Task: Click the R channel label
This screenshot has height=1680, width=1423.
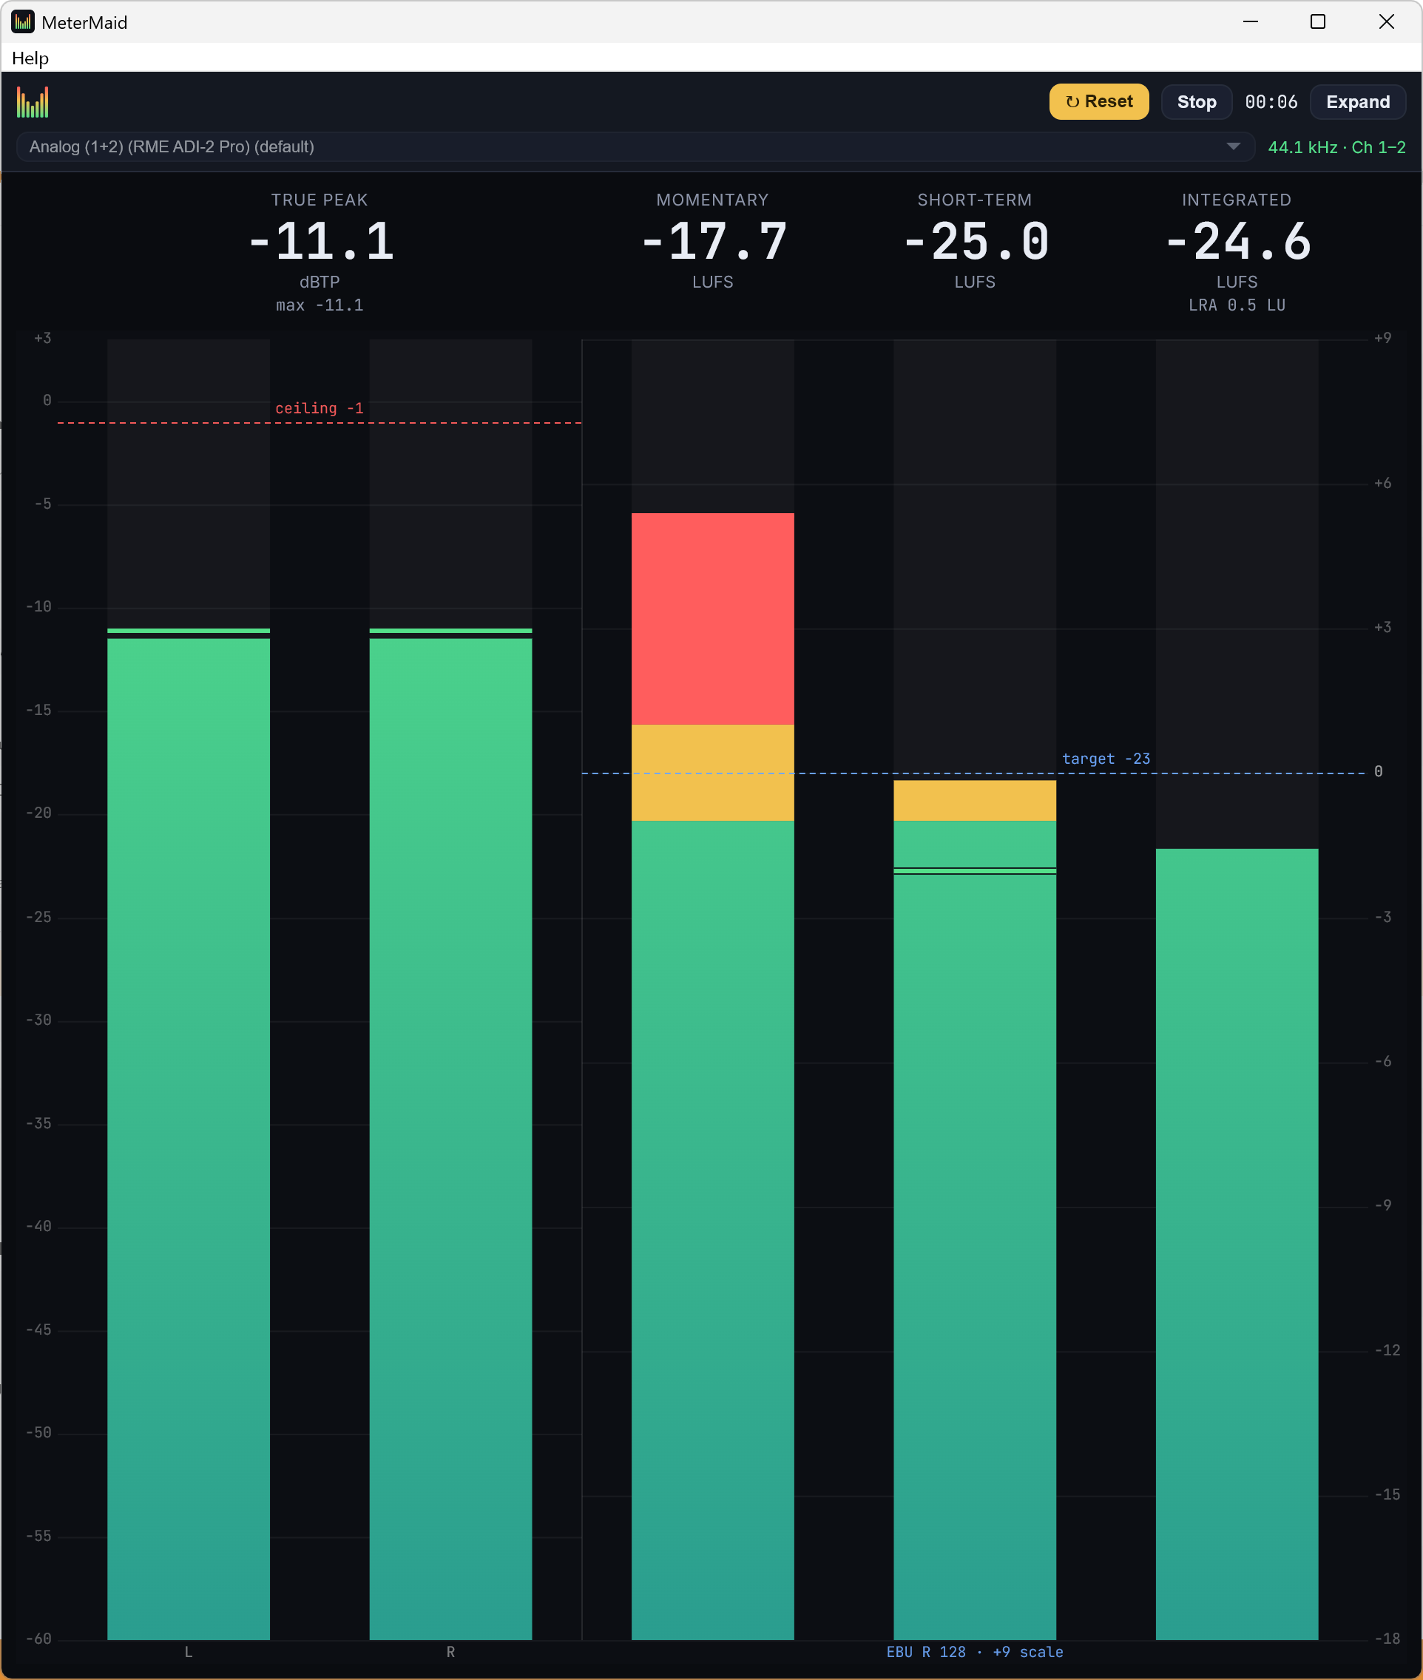Action: coord(451,1652)
